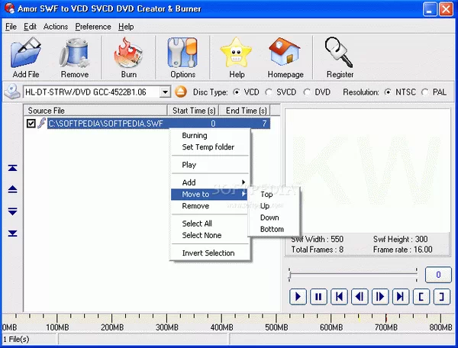Viewport: 458px width, 348px height.
Task: Move file to bottom arrow icon
Action: click(x=12, y=233)
